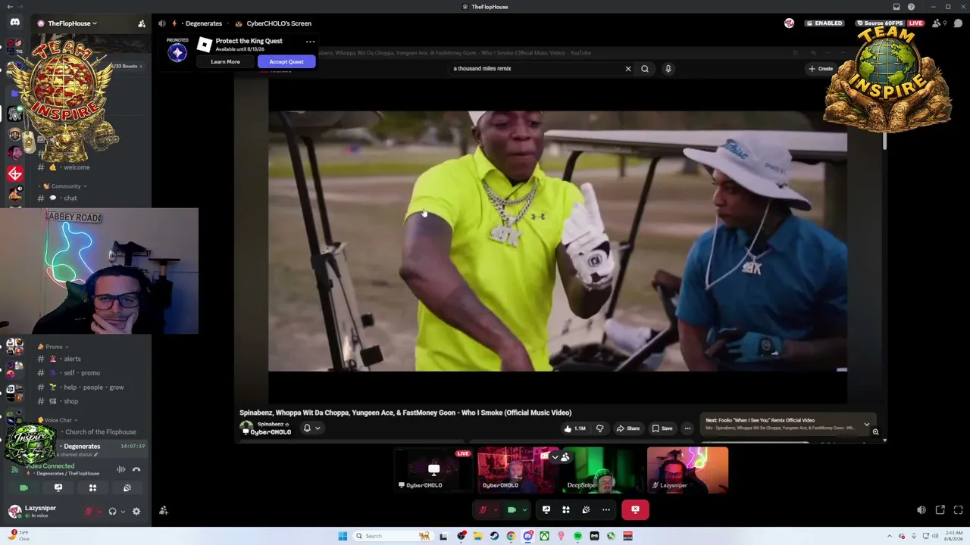The image size is (970, 545).
Task: Open Discord direct messages home icon
Action: coord(14,22)
